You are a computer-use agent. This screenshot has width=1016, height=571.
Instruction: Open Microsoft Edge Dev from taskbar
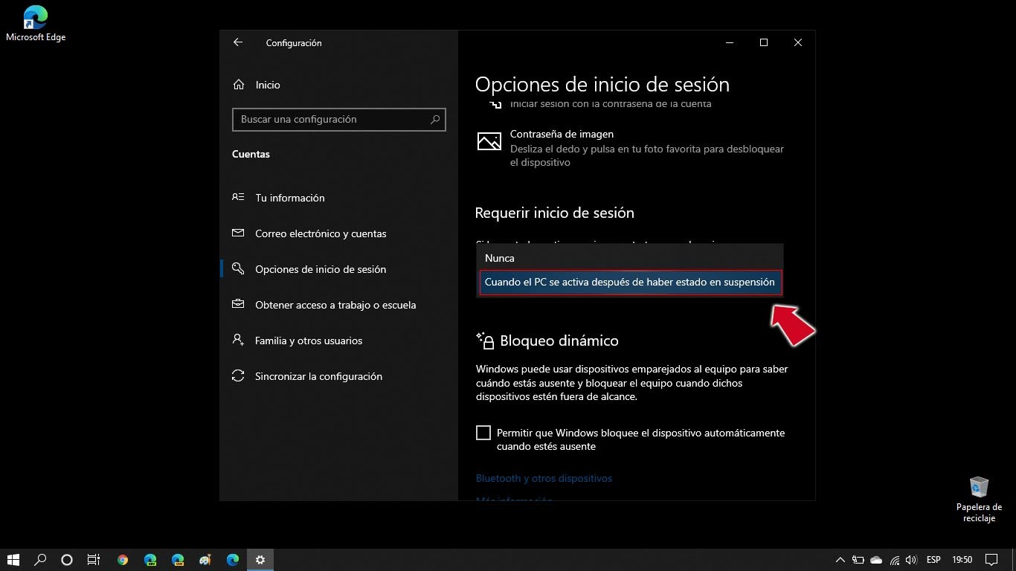click(x=149, y=559)
